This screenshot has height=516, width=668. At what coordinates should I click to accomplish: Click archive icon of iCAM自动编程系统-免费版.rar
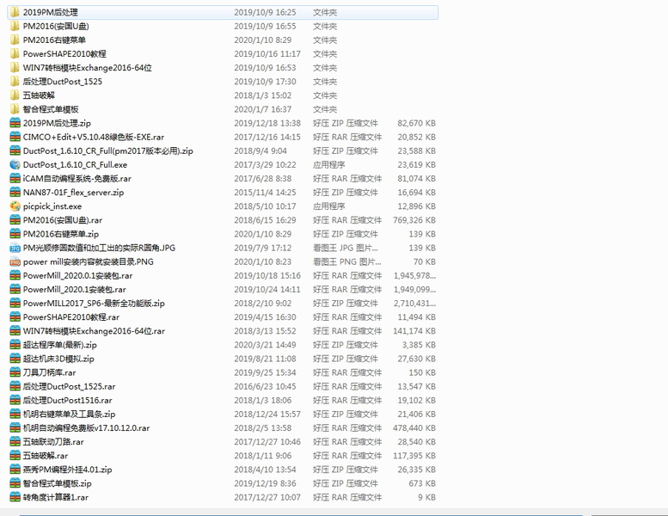(15, 179)
